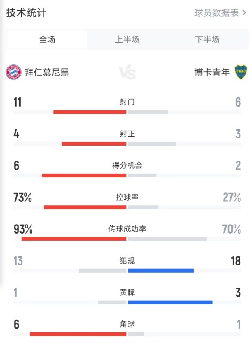Tap the blue fouls bar for Boca
This screenshot has width=252, height=344.
pos(161,271)
